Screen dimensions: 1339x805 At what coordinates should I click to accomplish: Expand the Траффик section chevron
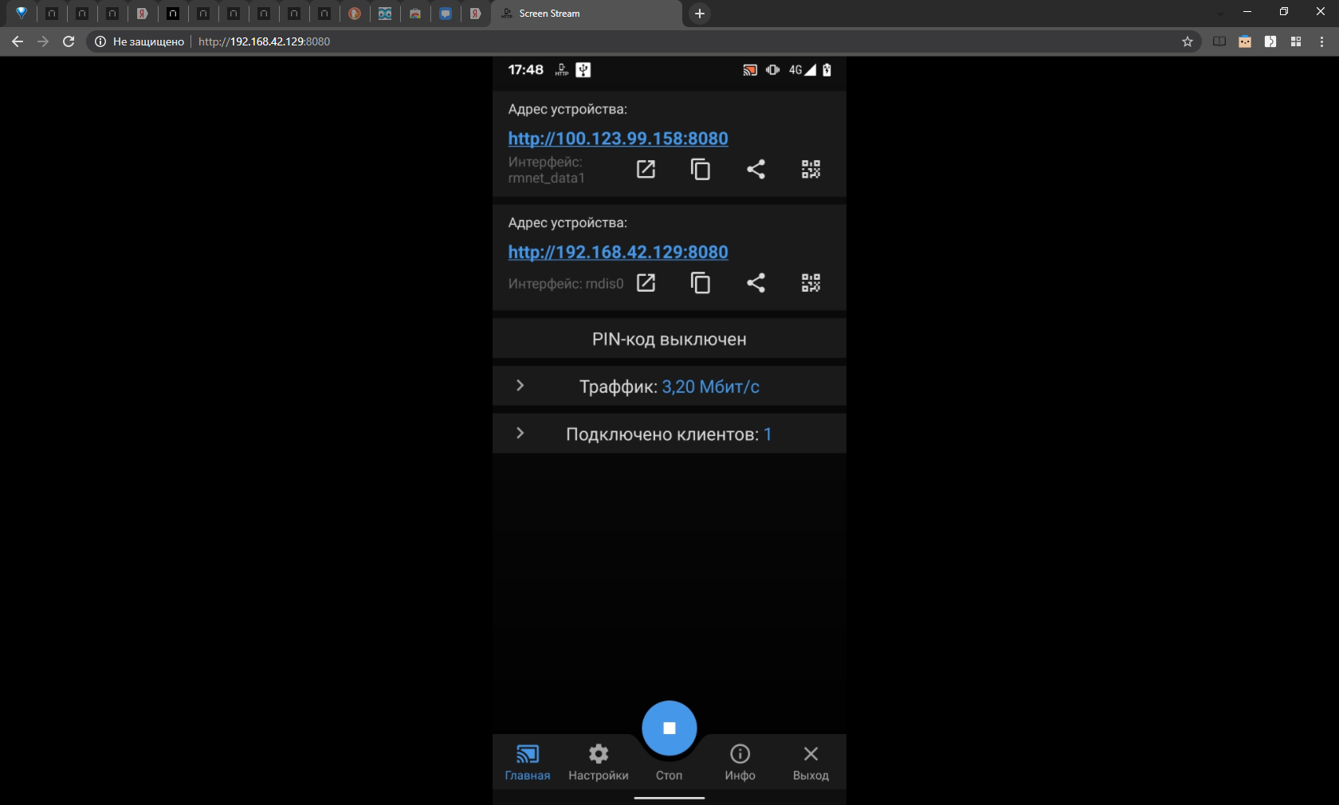(520, 386)
